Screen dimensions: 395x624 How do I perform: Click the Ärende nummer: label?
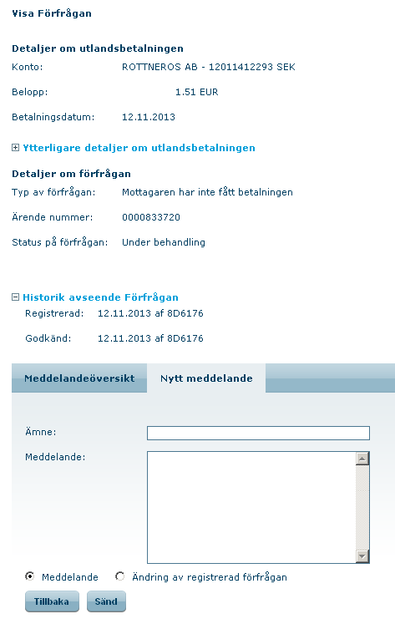pyautogui.click(x=52, y=217)
